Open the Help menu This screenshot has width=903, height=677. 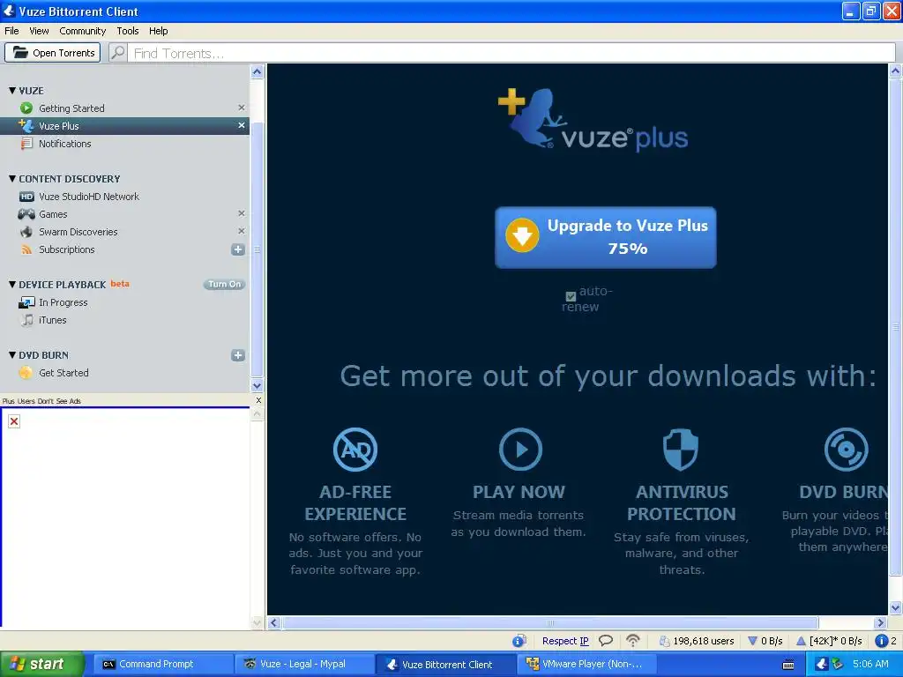[159, 31]
